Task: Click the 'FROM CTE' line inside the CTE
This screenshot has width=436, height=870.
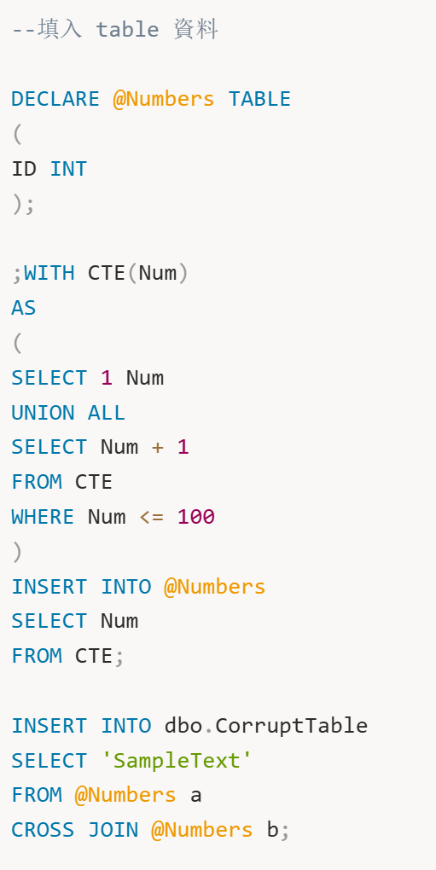Action: point(62,482)
